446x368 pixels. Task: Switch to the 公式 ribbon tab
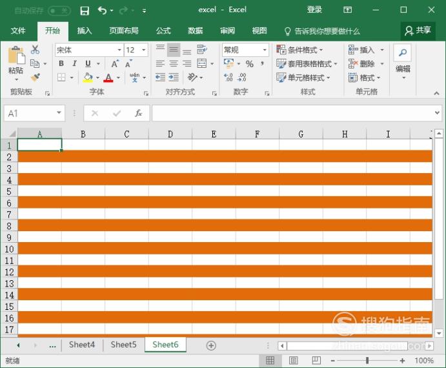click(163, 31)
